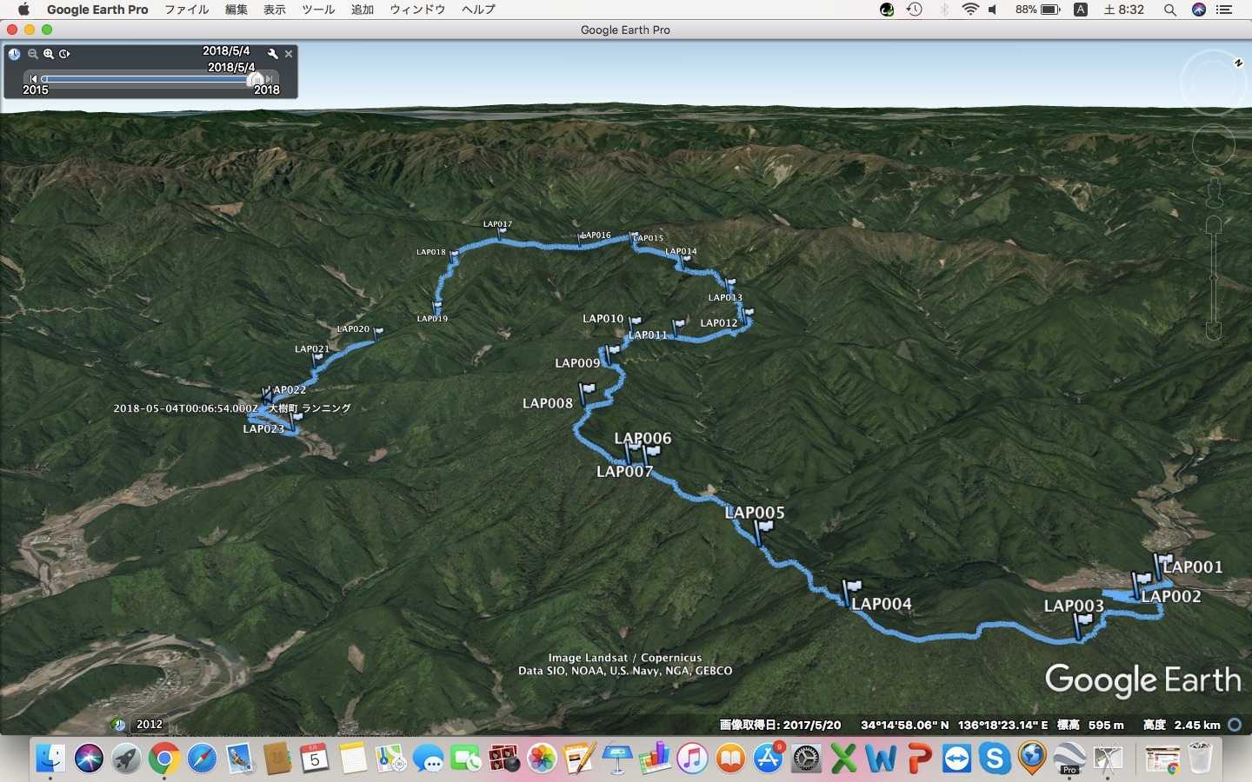
Task: Close the time slider panel
Action: tap(289, 54)
